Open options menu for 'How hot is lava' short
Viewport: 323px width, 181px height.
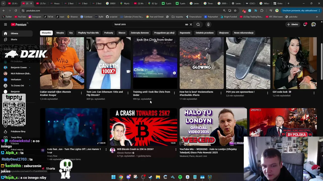click(221, 93)
